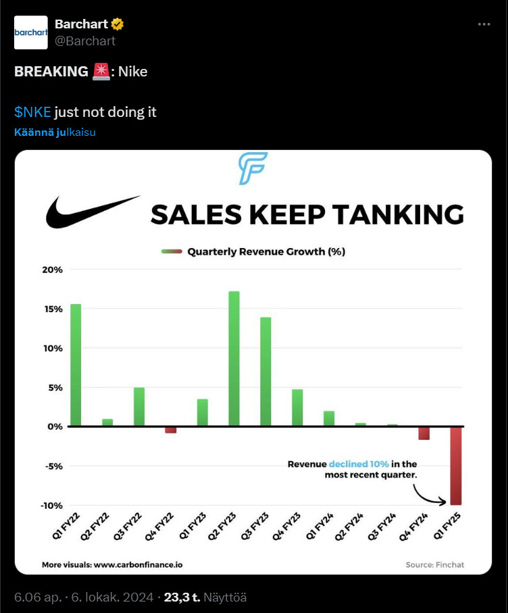Viewport: 508px width, 613px height.
Task: Click the Nike swoosh logo
Action: coord(93,212)
